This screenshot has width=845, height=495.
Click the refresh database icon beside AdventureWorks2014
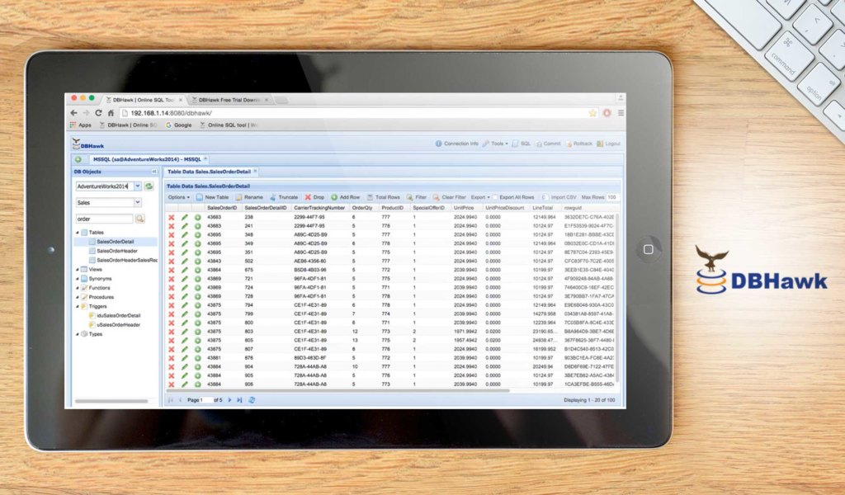click(149, 186)
